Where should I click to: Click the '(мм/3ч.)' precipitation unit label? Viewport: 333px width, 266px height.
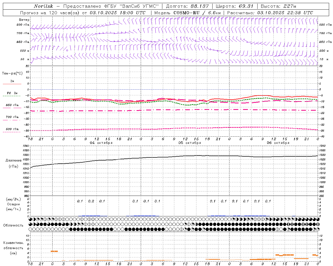[x=14, y=199]
